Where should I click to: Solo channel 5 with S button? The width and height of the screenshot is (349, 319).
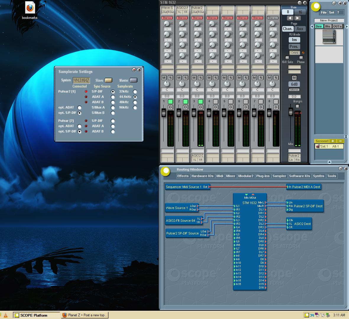231,78
